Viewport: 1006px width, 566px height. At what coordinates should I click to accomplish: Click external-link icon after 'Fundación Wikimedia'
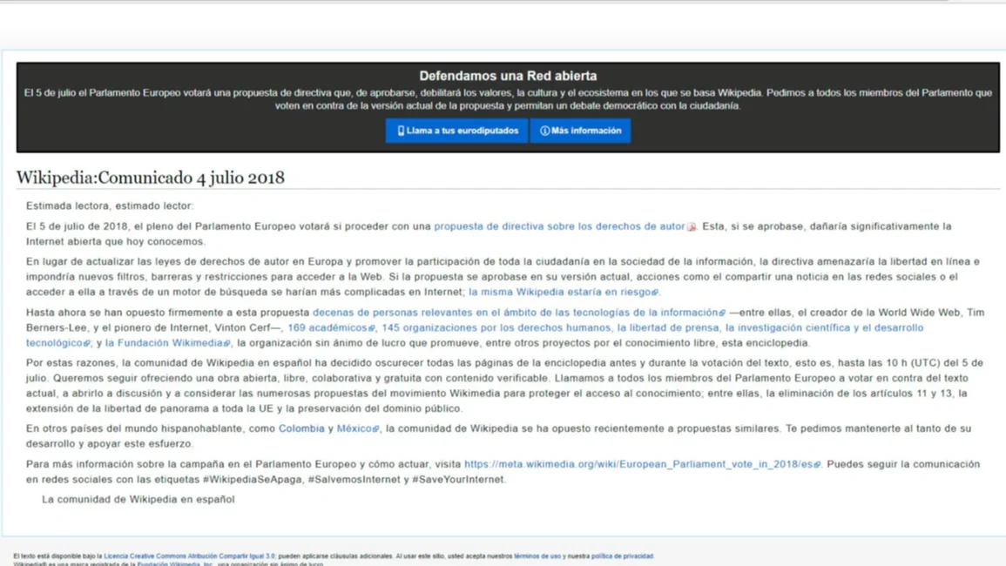tap(226, 344)
